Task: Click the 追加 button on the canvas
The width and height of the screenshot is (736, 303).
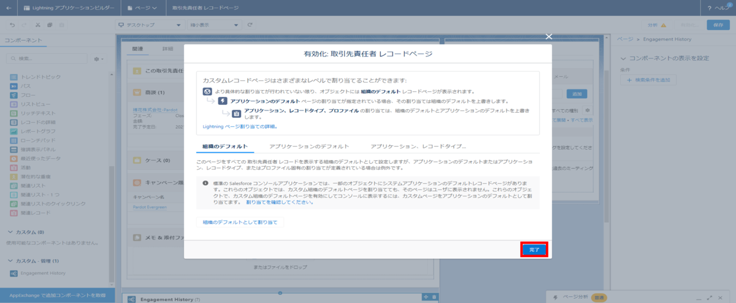Action: tap(576, 94)
